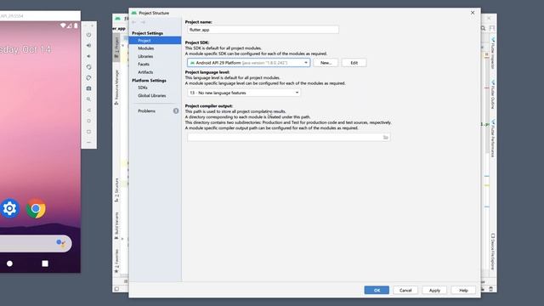Viewport: 544px width, 306px height.
Task: Click the Edit SDK button
Action: click(354, 63)
